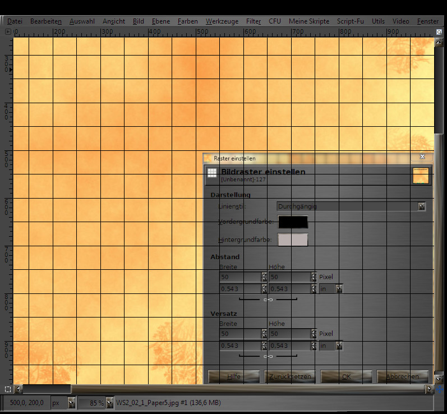The image size is (447, 414).
Task: Click the image menu arrow at ruler corner
Action: coord(8,31)
